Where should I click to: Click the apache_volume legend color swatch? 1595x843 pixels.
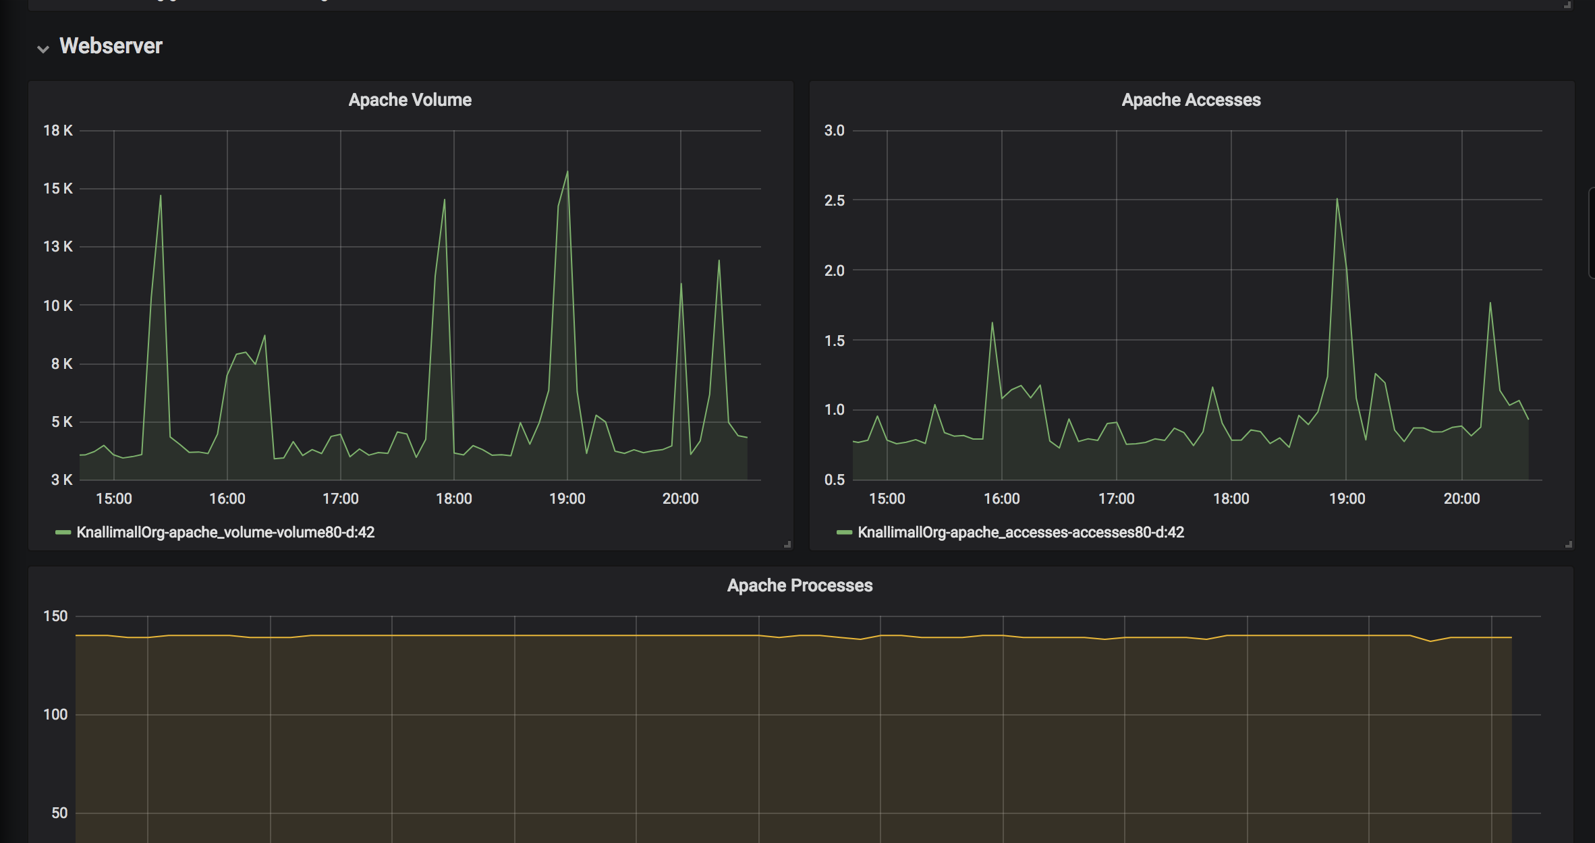tap(63, 533)
